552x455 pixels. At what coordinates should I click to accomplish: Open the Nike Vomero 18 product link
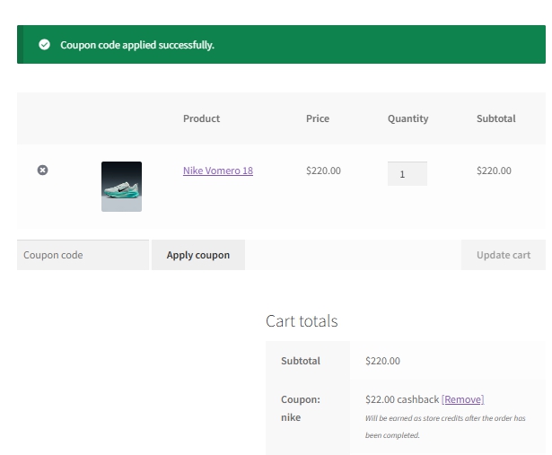coord(218,171)
